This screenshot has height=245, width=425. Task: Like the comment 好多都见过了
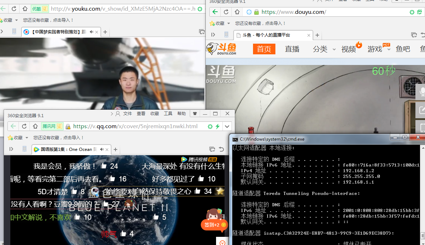pos(201,178)
